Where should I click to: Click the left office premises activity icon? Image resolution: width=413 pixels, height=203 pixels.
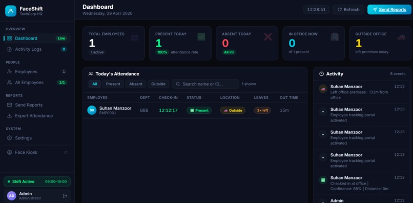coord(323,89)
